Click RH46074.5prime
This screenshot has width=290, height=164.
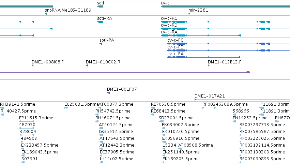tap(113, 118)
